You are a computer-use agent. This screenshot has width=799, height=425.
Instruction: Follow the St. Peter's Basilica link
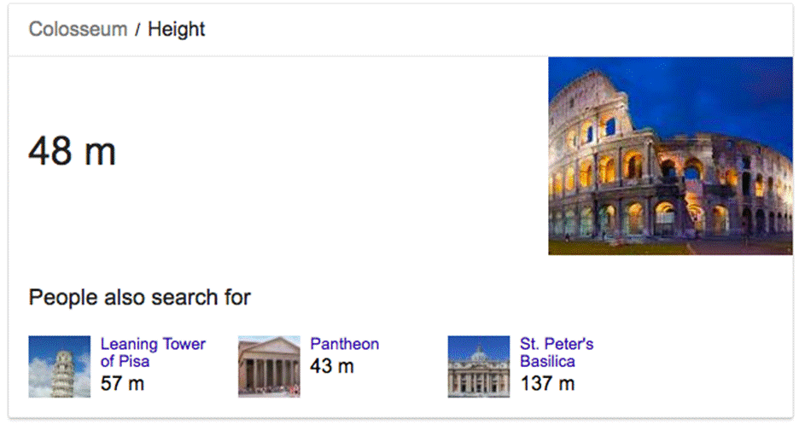556,352
